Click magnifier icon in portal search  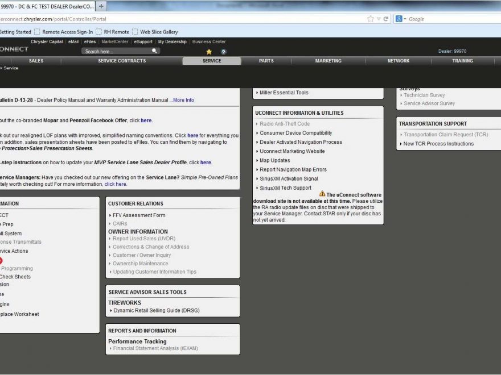[x=154, y=51]
